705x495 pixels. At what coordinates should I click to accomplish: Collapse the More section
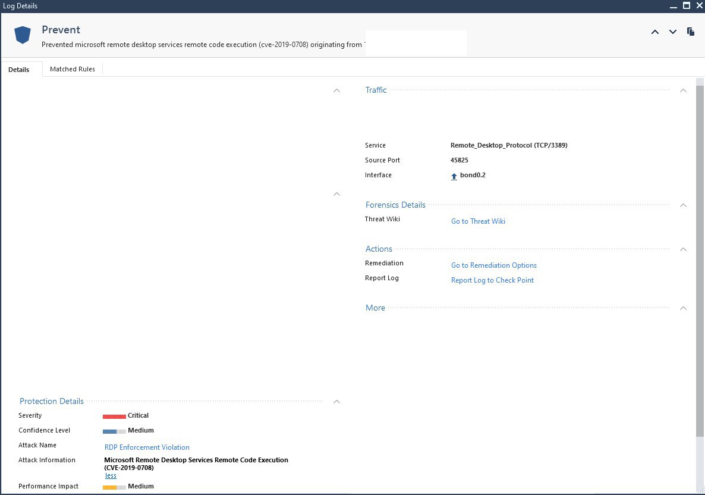coord(683,308)
